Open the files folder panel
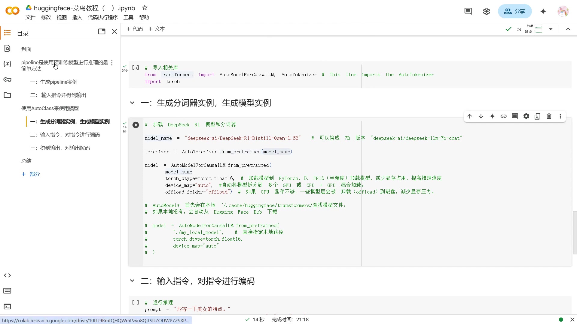Viewport: 577px width, 324px height. (8, 95)
